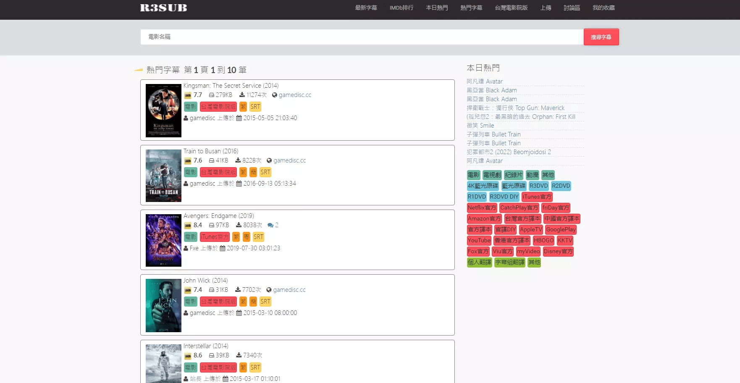
Task: Open the Avengers: Endgame (2019) title
Action: click(219, 216)
